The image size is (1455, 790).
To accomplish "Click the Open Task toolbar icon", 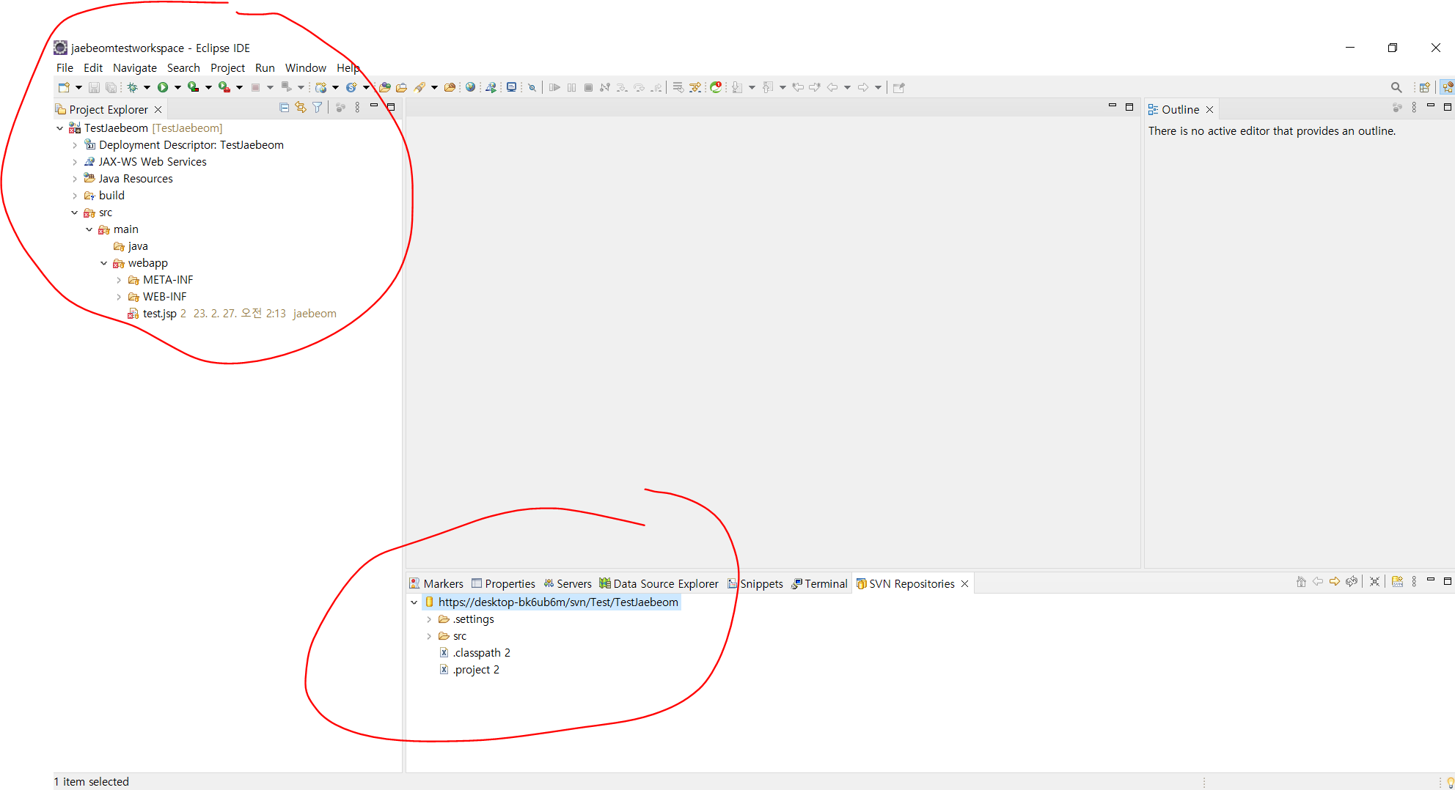I will point(401,88).
